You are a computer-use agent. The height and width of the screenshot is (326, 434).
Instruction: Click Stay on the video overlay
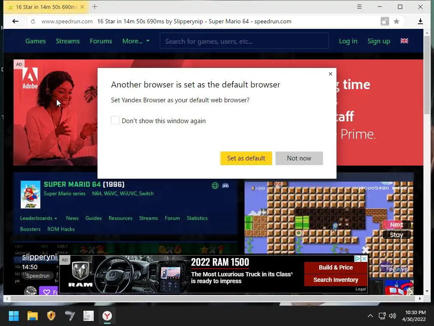pos(396,235)
